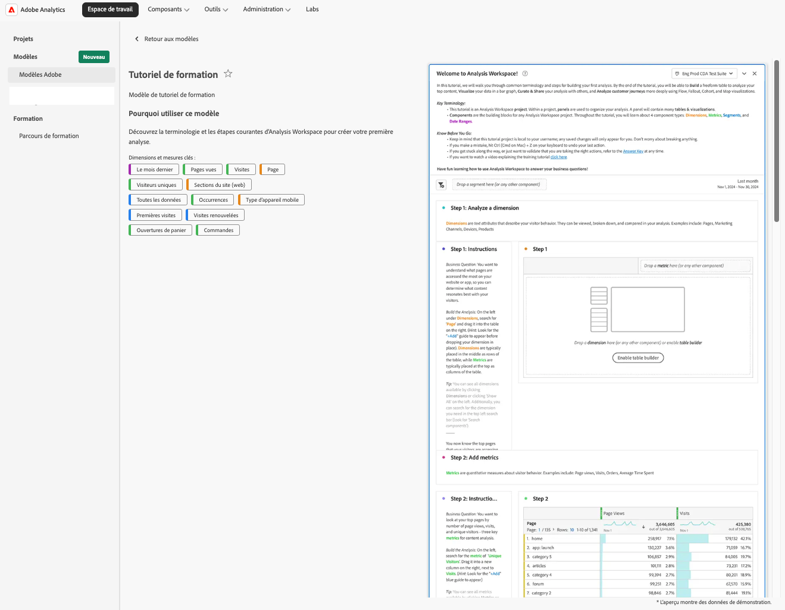
Task: Click the help icon beside Welcome title
Action: point(525,74)
